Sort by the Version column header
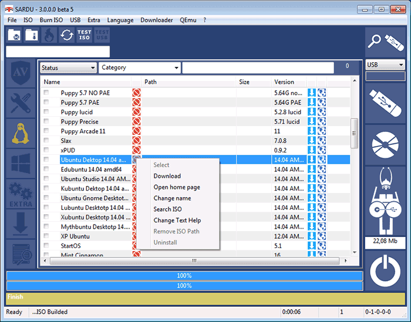The width and height of the screenshot is (411, 322). pyautogui.click(x=289, y=82)
